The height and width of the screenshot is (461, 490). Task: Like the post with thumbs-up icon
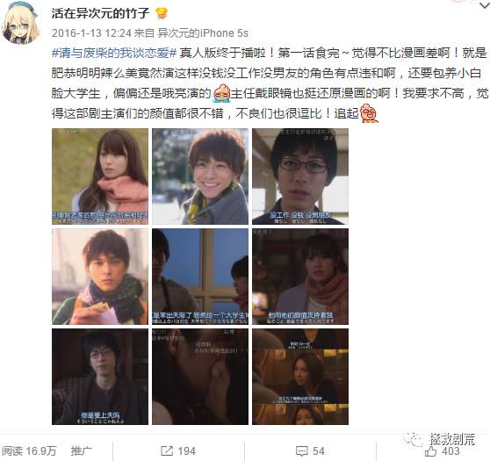point(431,451)
